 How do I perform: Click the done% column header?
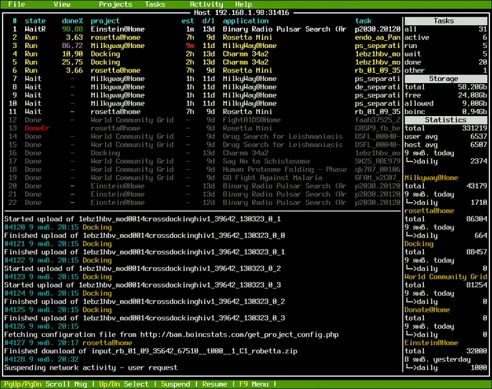click(72, 21)
